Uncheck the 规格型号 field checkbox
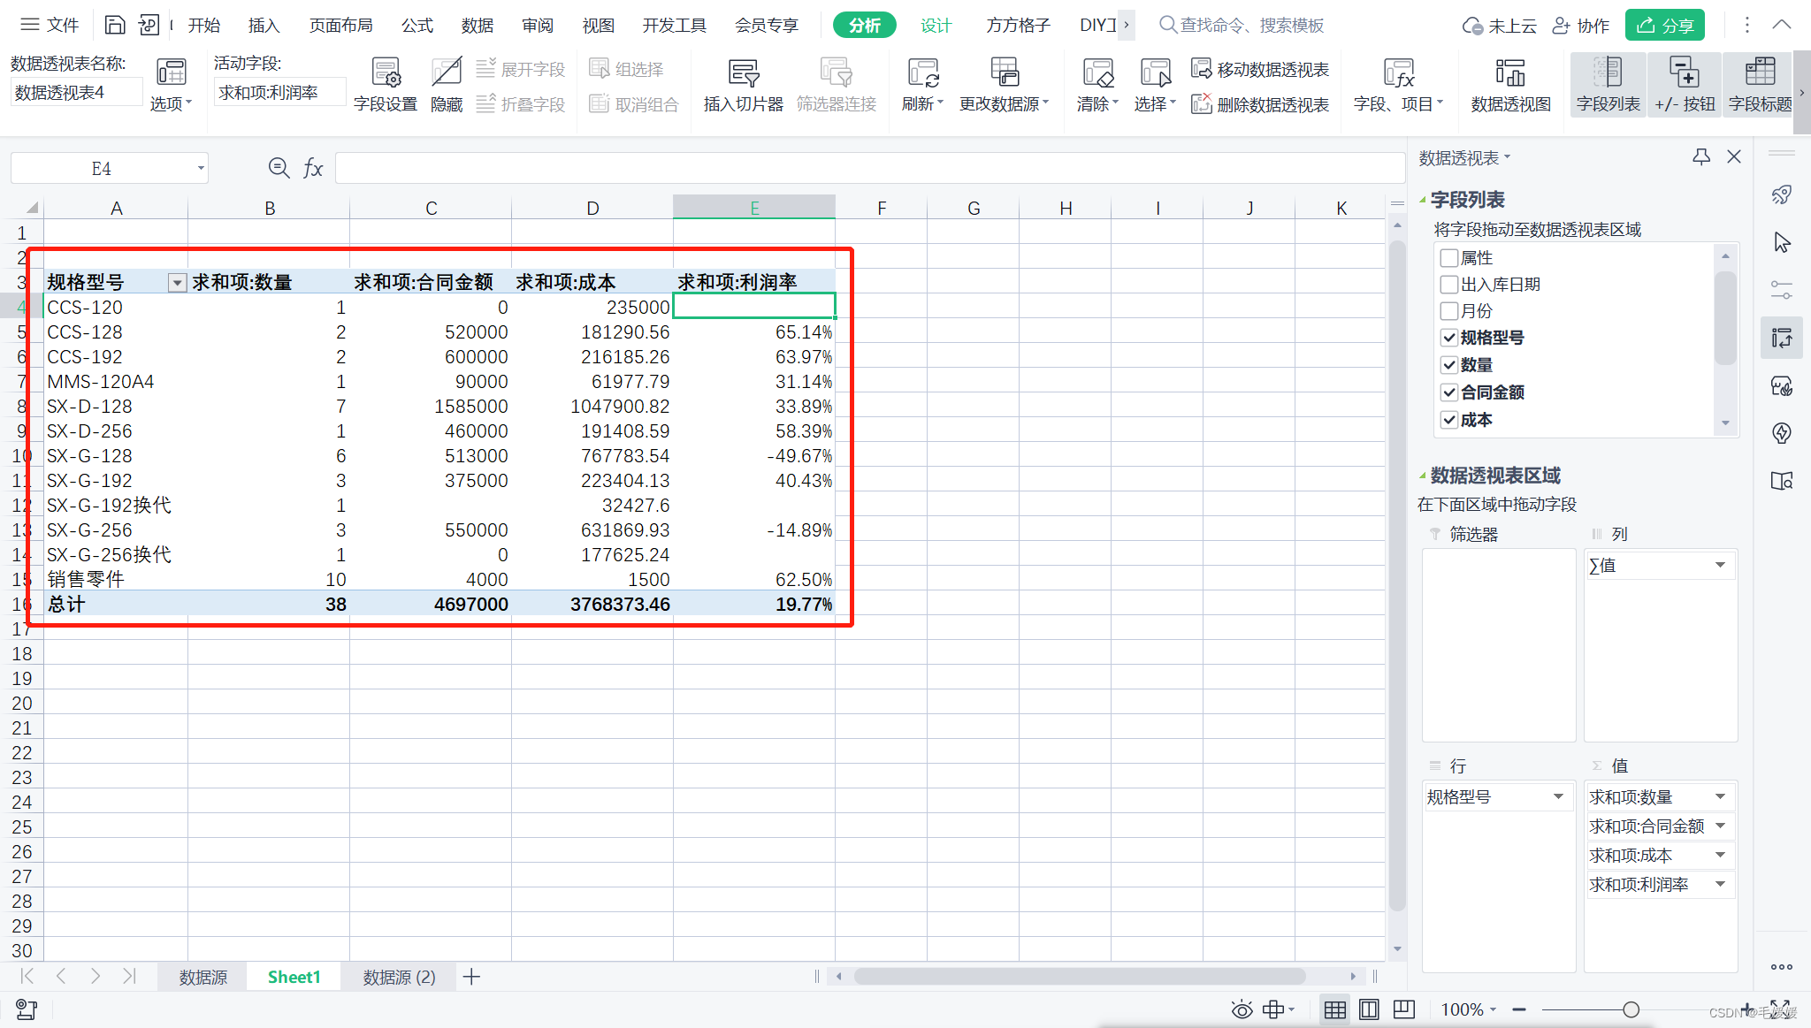 click(x=1448, y=338)
